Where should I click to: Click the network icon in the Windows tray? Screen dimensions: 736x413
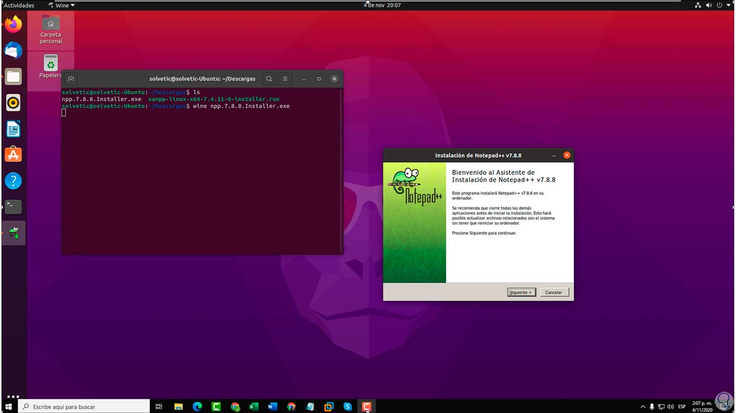pos(661,407)
